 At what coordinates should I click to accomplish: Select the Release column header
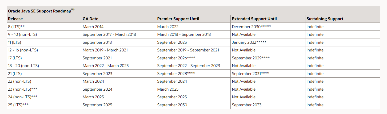point(15,19)
